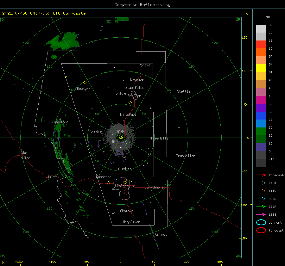The image size is (285, 266).
Task: Click the white plus marker east of ThreeHills
Action: click(x=179, y=127)
